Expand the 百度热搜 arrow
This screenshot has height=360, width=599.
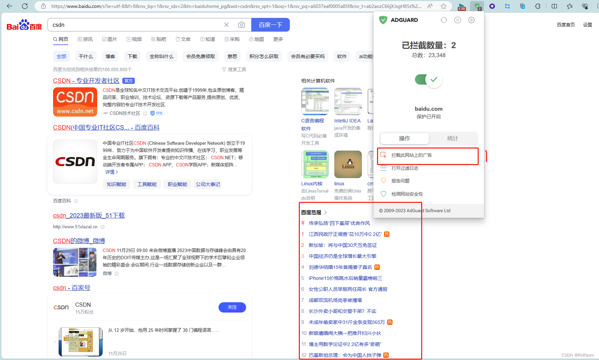pos(325,212)
